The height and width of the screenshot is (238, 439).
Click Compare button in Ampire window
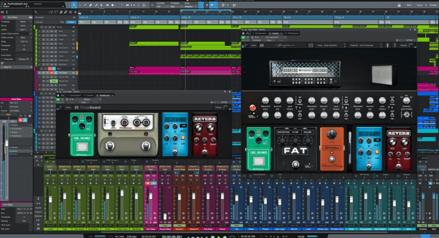pyautogui.click(x=257, y=40)
